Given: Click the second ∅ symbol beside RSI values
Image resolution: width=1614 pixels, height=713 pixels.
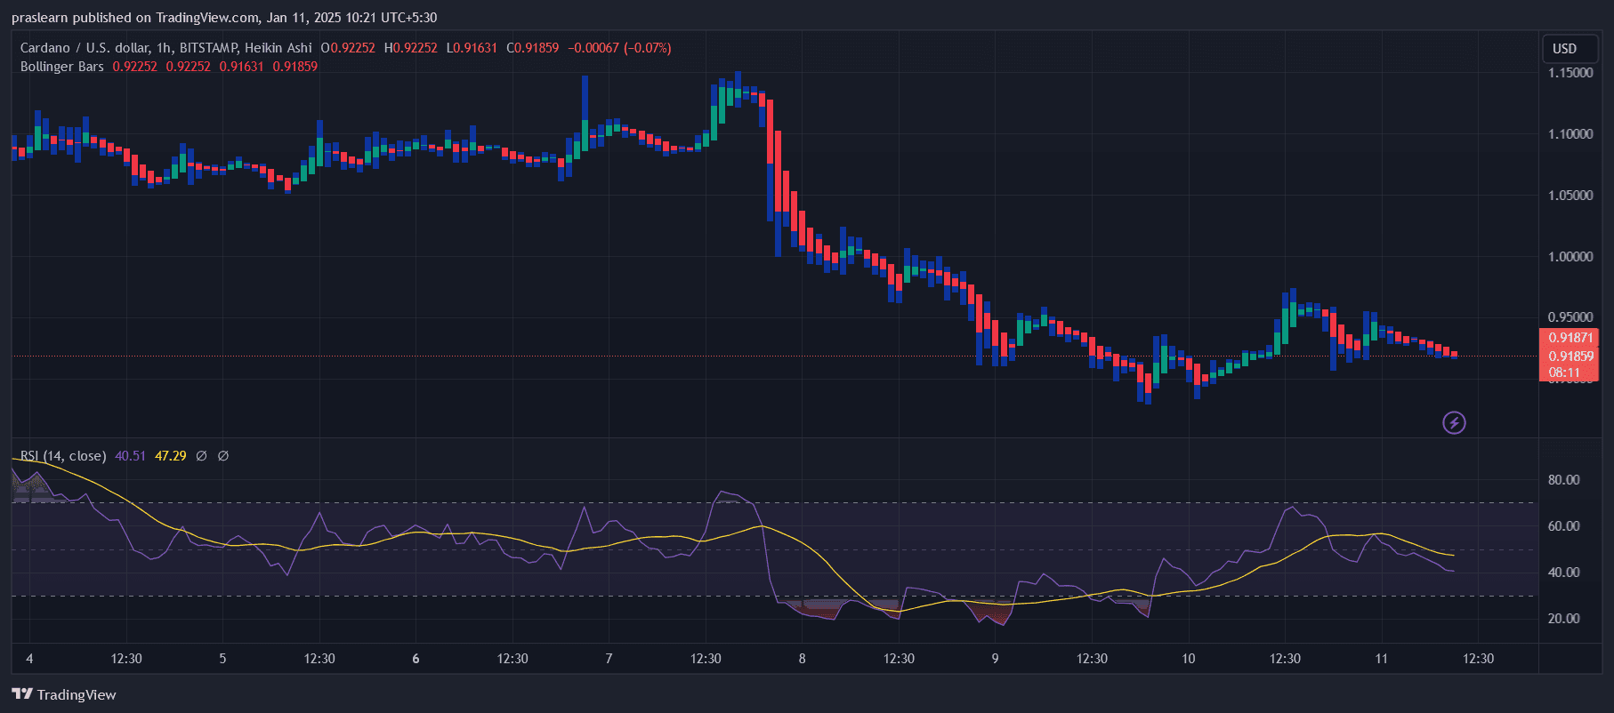Looking at the screenshot, I should pyautogui.click(x=223, y=456).
